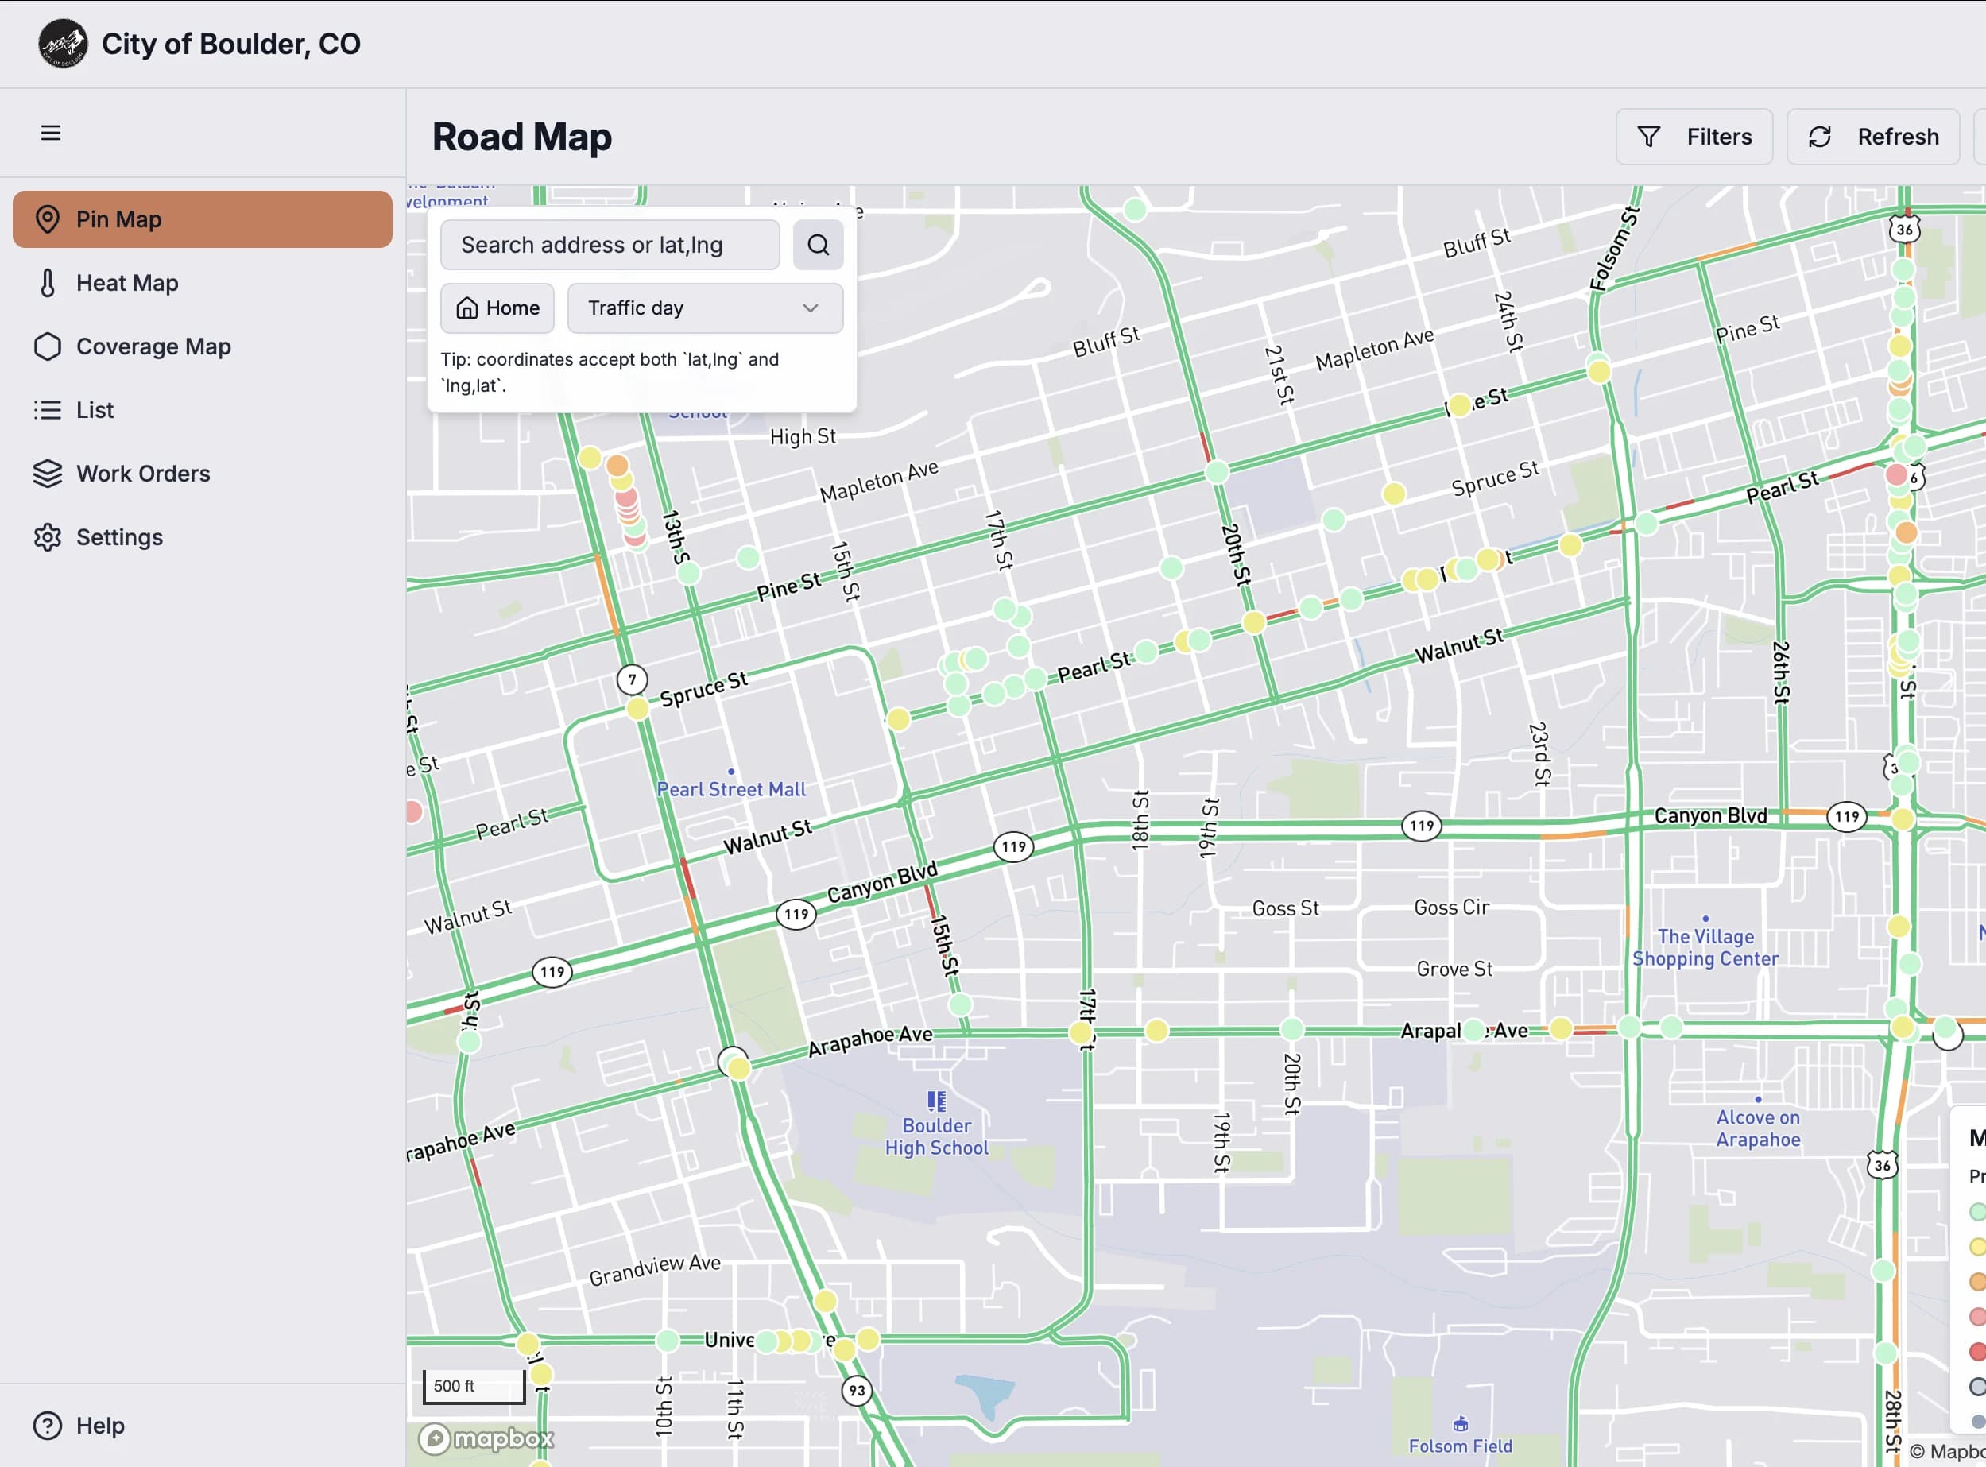The width and height of the screenshot is (1986, 1467).
Task: Click The Village Shopping Center label
Action: point(1705,947)
